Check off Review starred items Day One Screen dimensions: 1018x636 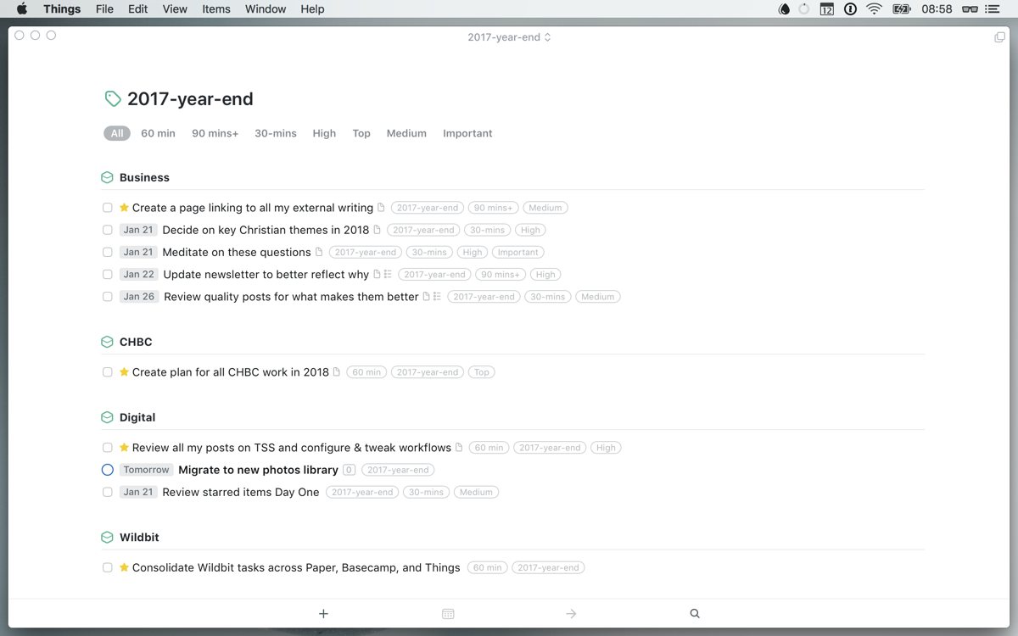point(107,492)
